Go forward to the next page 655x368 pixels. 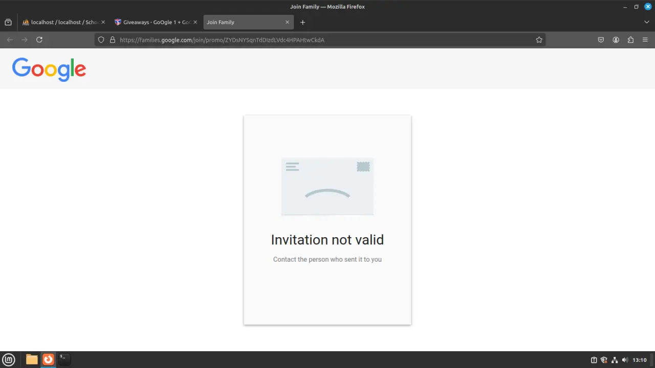(24, 40)
